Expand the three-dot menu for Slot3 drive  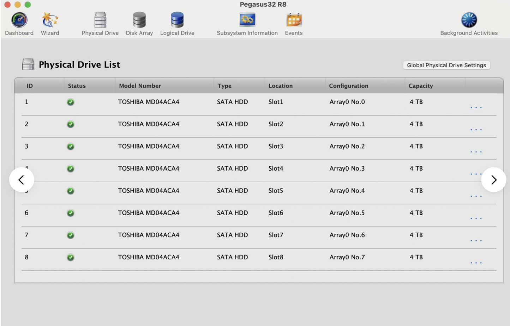476,152
